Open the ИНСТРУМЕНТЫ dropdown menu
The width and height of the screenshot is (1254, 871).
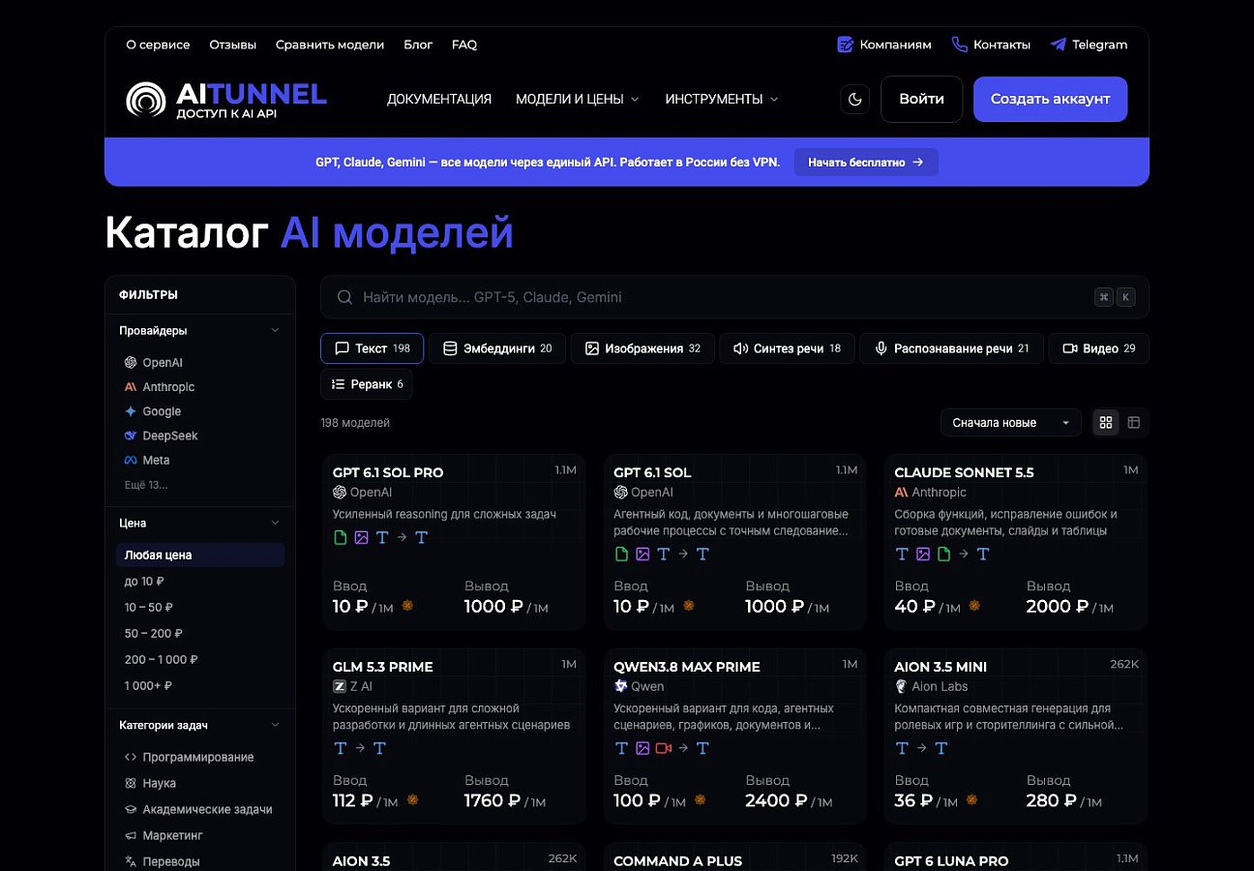(x=722, y=99)
